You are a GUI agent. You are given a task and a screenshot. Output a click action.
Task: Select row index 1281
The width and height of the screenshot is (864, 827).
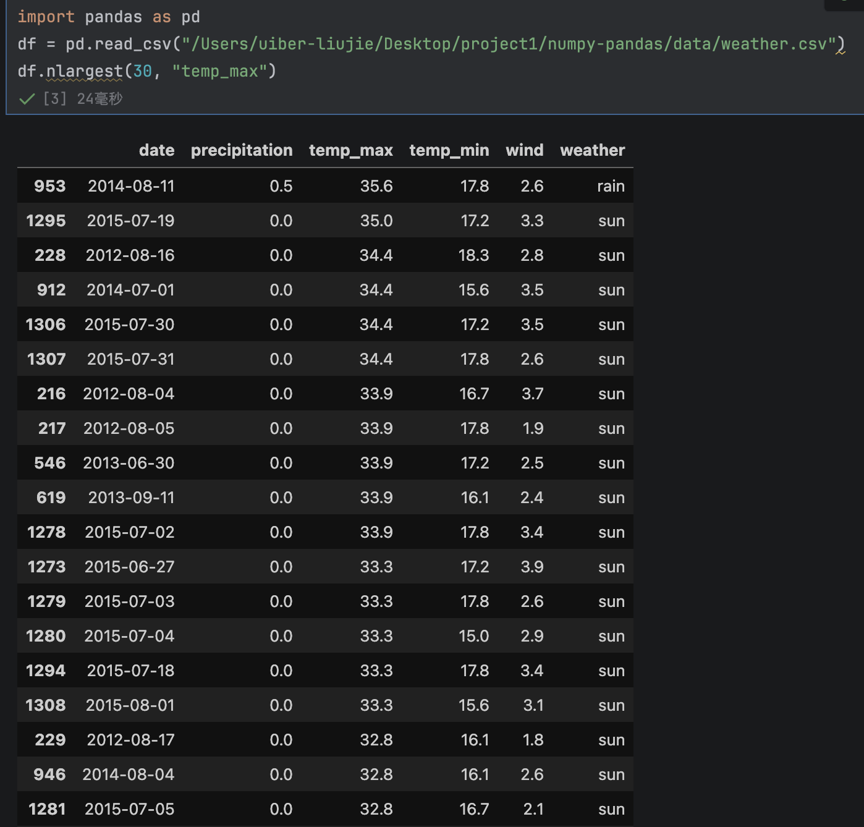47,809
